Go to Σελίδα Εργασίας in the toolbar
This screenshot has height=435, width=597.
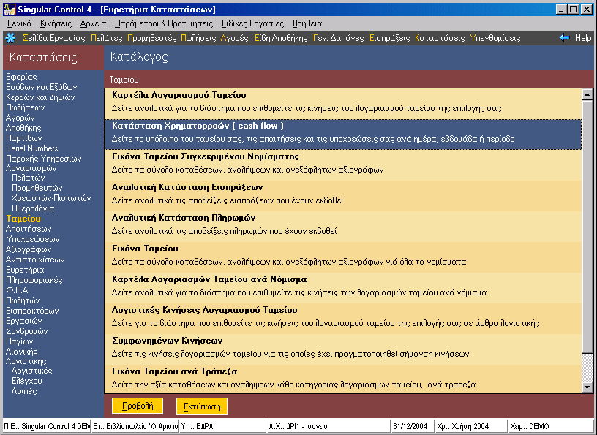point(54,38)
